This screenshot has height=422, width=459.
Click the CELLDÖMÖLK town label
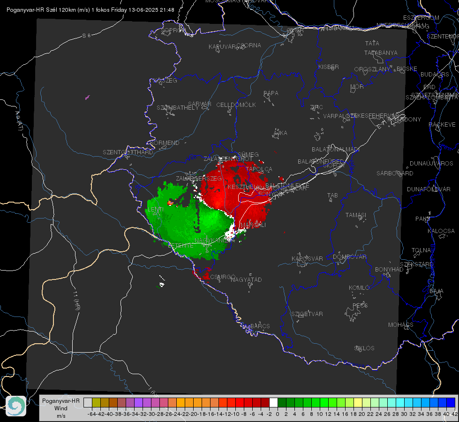tap(236, 105)
